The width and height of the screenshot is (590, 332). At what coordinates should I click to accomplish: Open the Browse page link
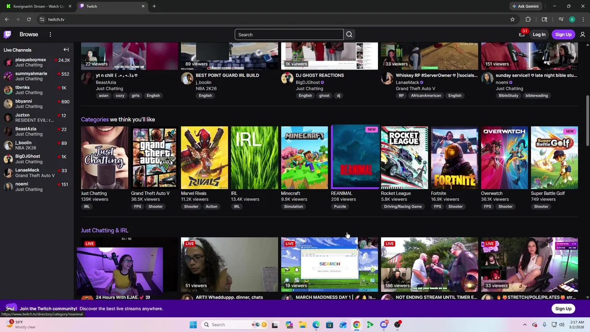[29, 35]
